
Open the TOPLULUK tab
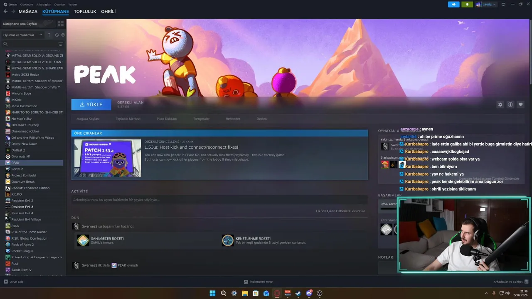click(x=85, y=12)
